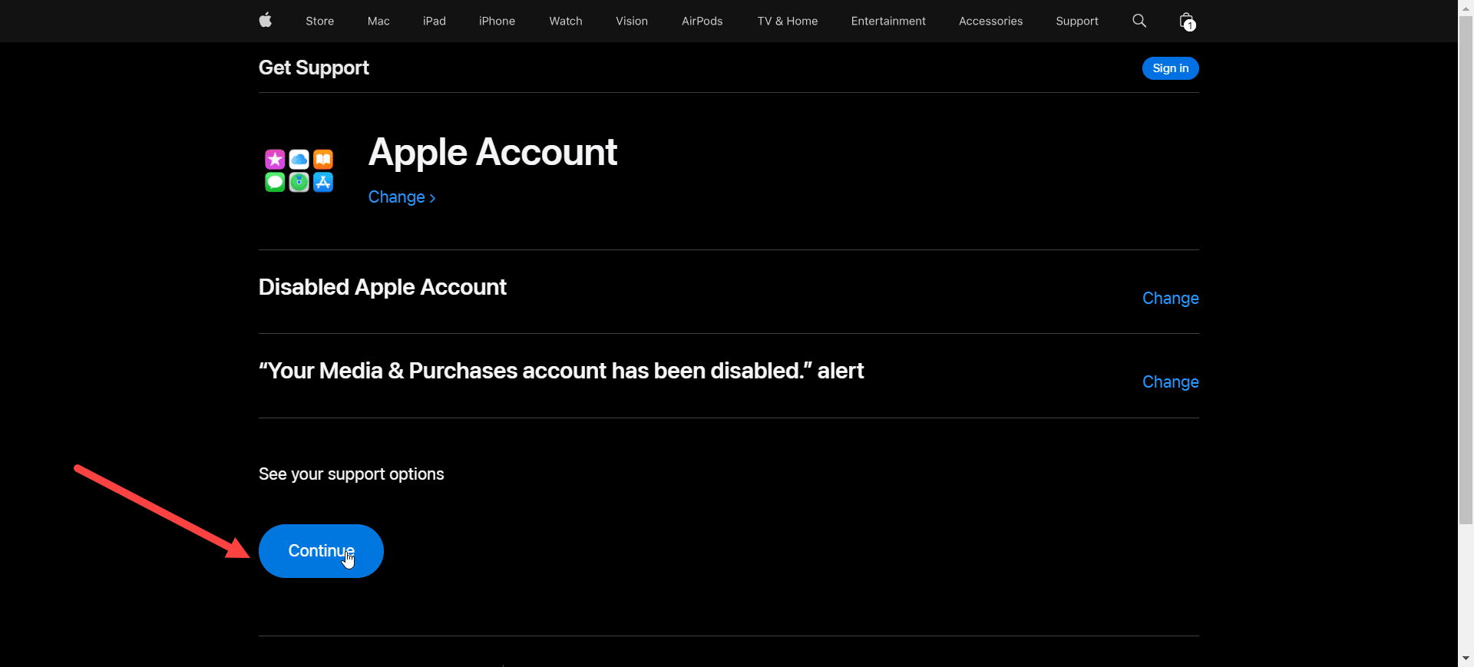
Task: Open the shopping bag icon
Action: 1187,21
